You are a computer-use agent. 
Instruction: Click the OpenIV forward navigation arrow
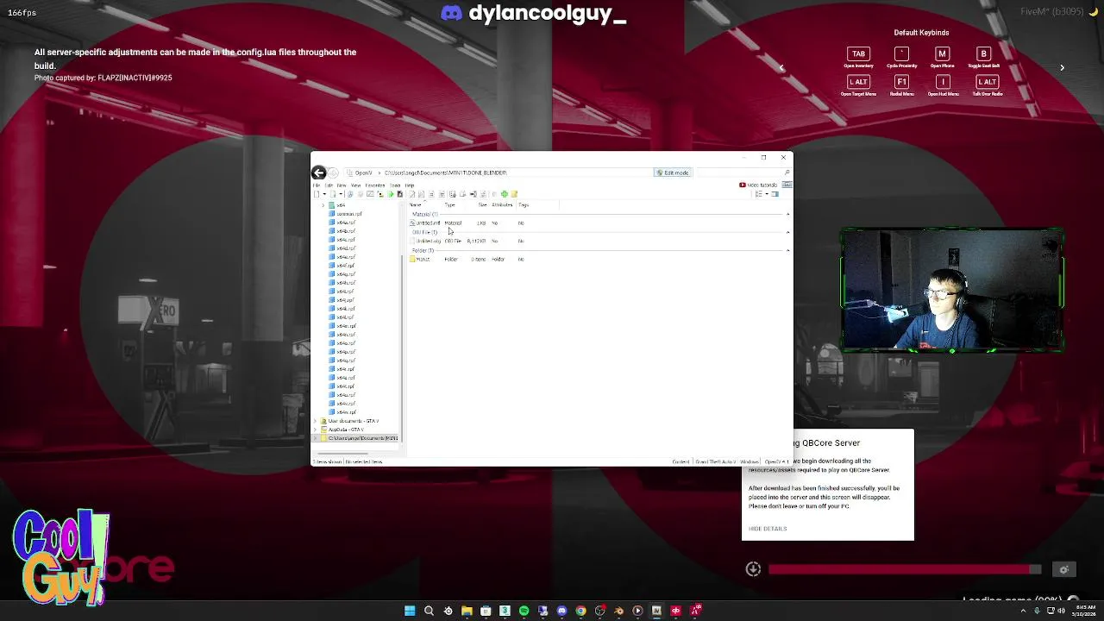pos(333,172)
